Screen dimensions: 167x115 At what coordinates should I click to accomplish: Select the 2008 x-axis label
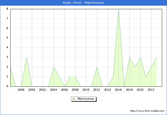click(x=75, y=90)
